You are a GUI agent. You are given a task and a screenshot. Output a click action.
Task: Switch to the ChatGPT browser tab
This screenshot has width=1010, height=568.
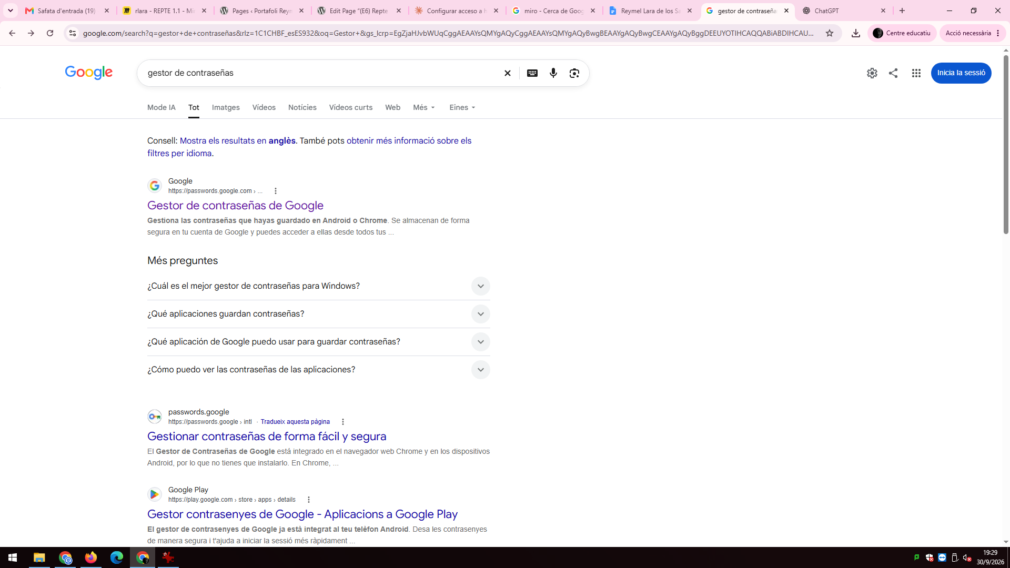coord(844,11)
